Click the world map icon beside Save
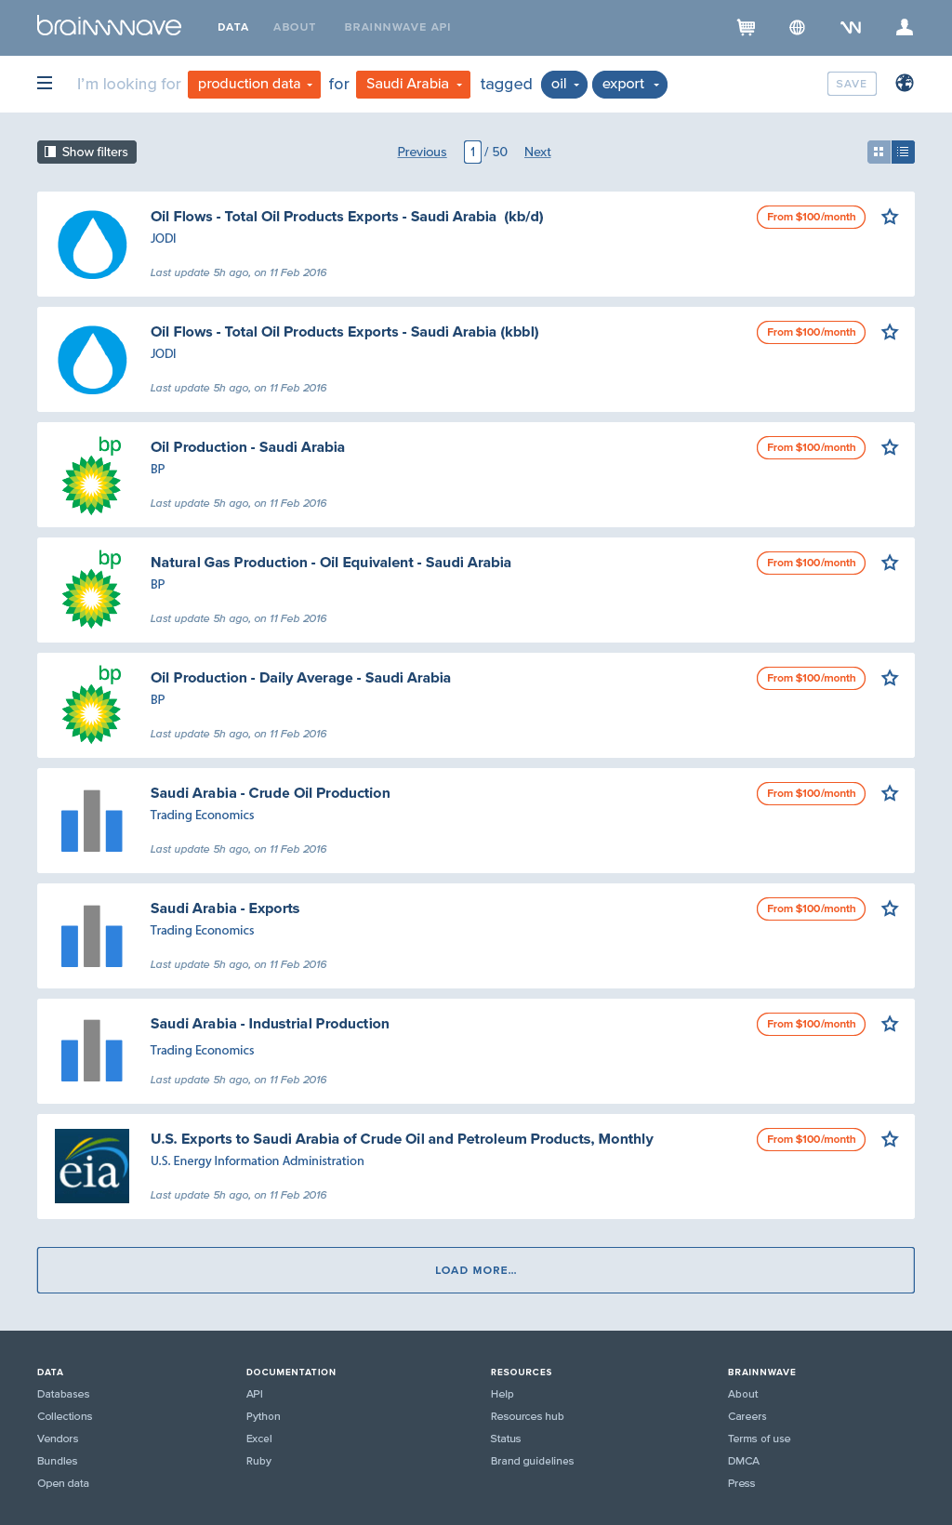The height and width of the screenshot is (1525, 952). tap(904, 83)
